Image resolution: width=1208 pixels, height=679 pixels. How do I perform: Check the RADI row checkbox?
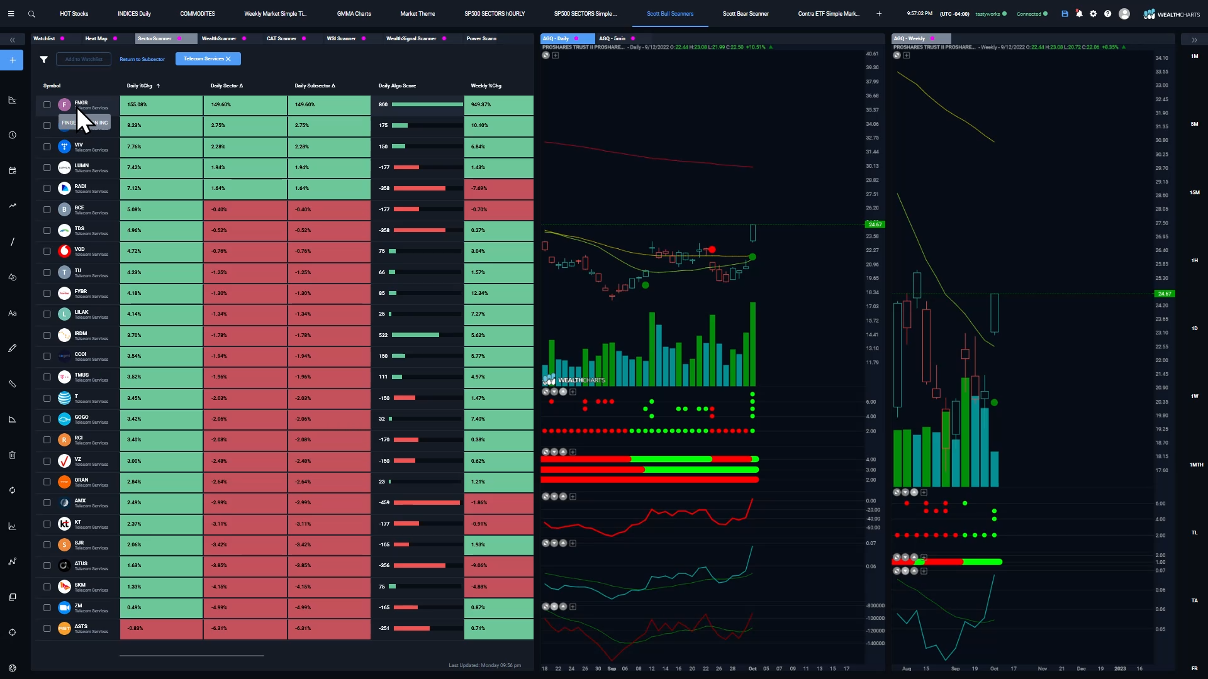tap(47, 188)
